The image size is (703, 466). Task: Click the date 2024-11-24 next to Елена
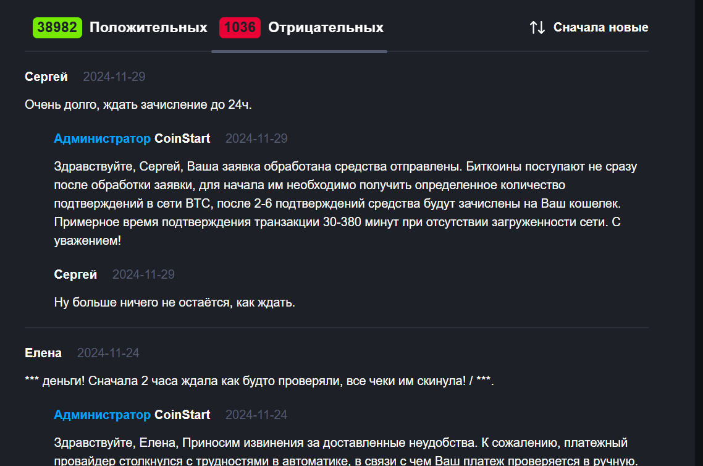tap(108, 353)
